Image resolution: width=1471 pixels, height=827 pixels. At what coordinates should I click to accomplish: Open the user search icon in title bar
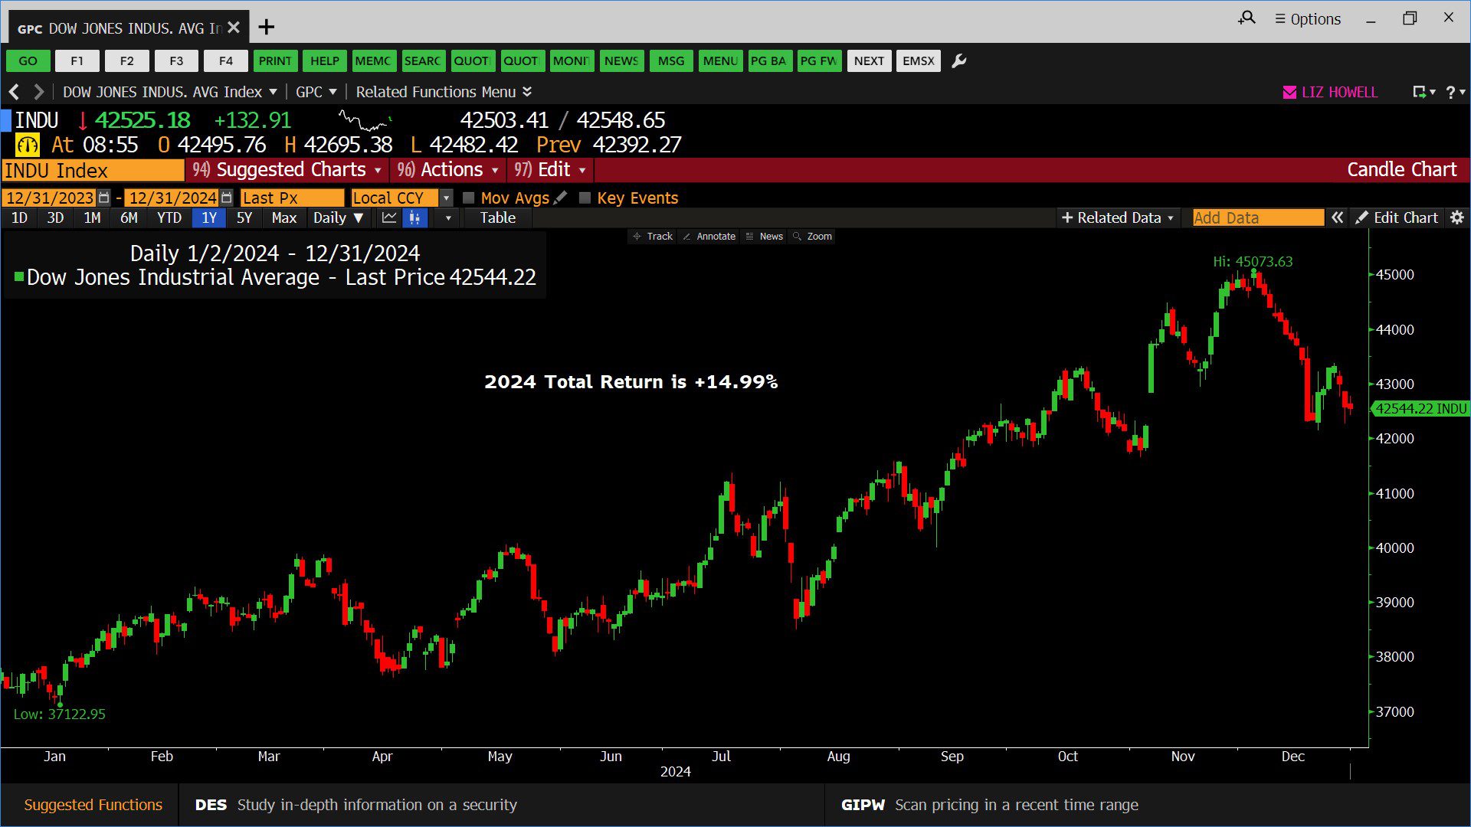pos(1247,18)
